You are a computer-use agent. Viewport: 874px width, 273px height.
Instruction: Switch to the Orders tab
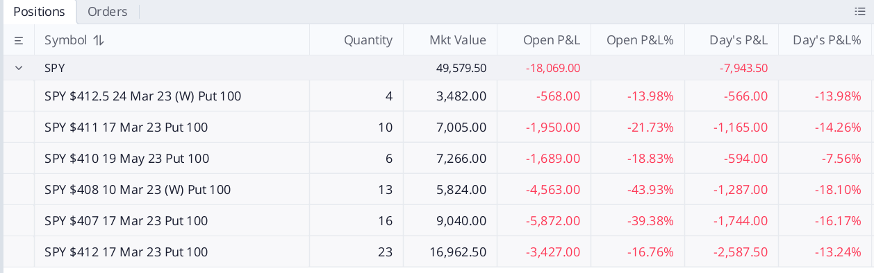click(108, 12)
